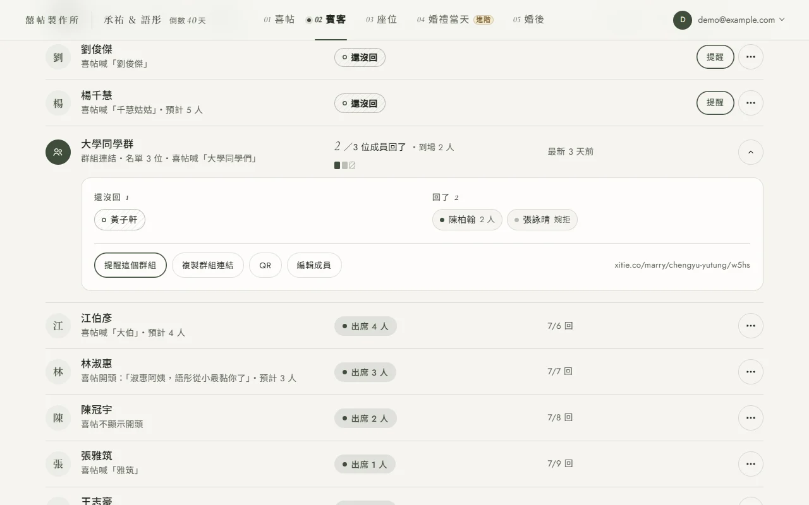Open more options for 林淑惠

750,372
